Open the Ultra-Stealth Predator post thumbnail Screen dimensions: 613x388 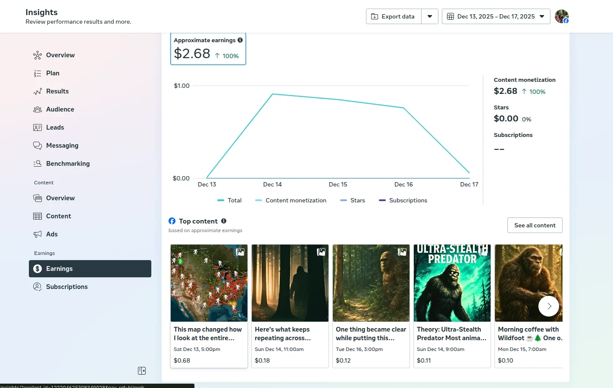[x=452, y=283]
